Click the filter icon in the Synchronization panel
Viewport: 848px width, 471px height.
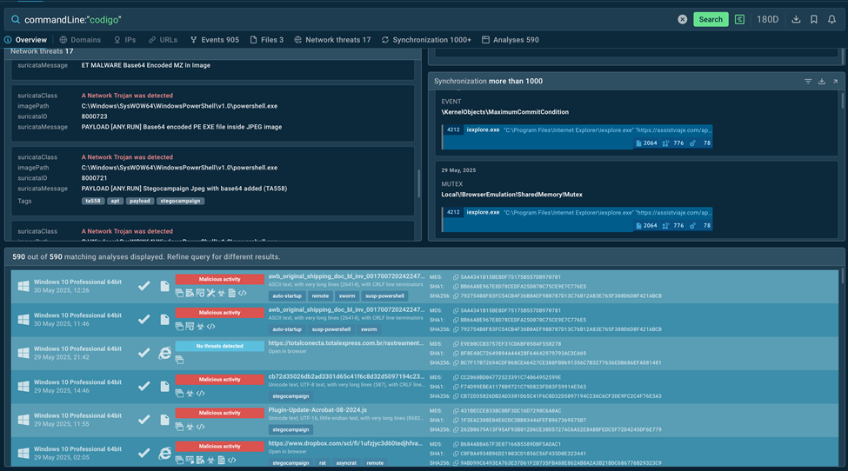coord(808,82)
